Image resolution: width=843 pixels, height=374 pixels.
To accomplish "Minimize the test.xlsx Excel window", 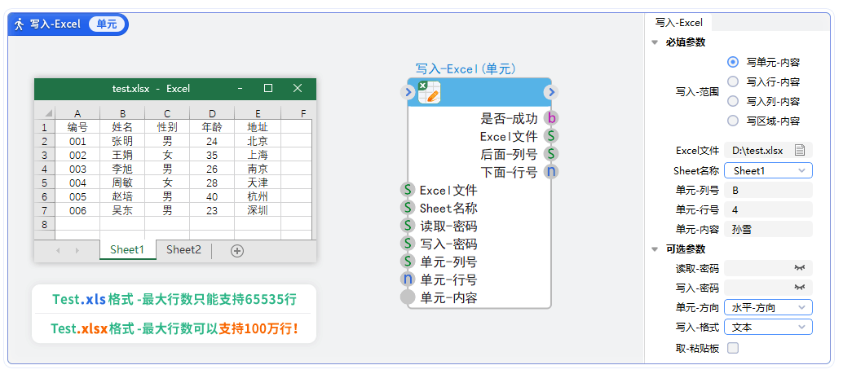I will [x=241, y=89].
